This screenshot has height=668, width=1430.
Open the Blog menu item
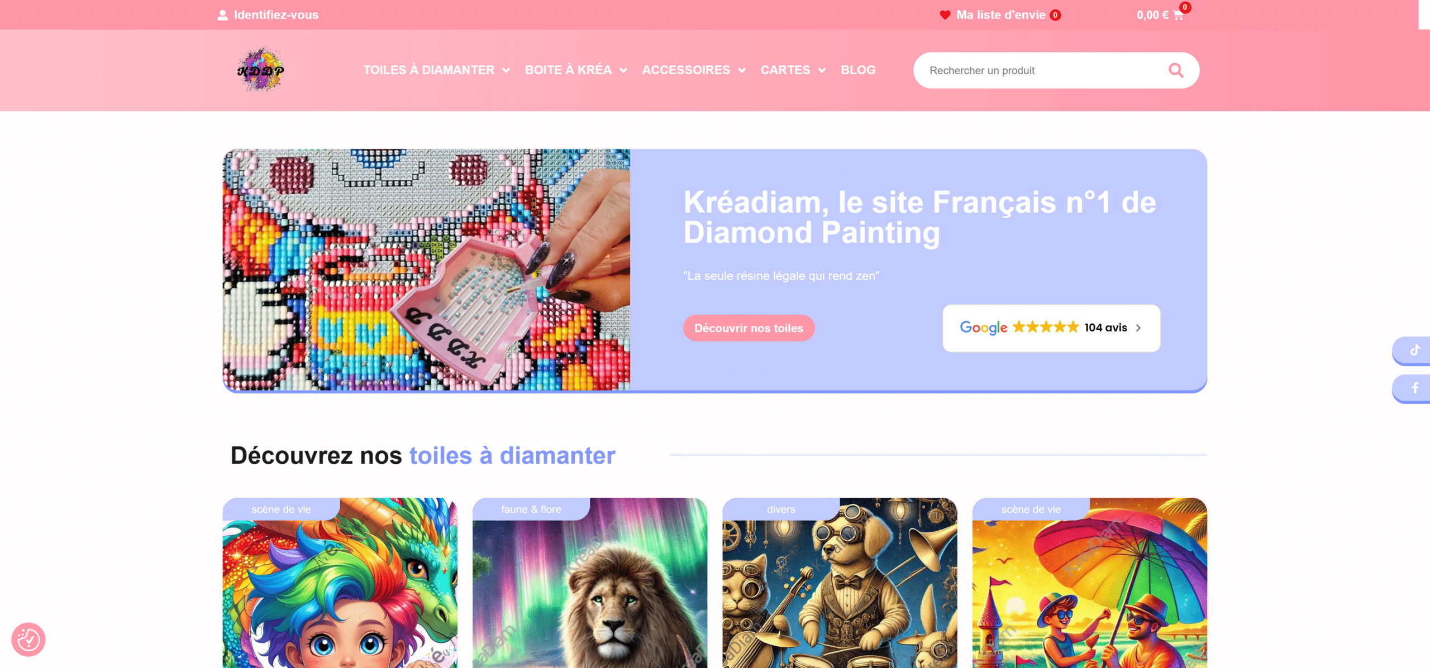point(858,70)
